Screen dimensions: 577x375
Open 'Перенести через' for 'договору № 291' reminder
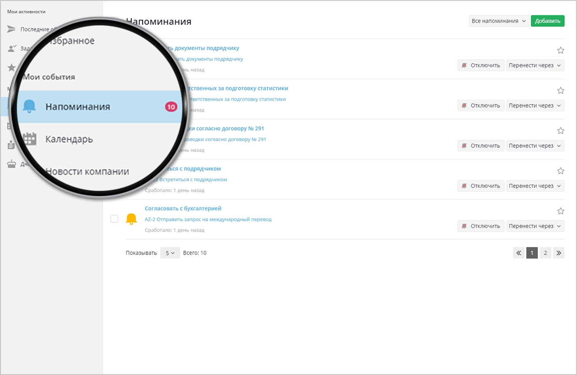click(535, 146)
